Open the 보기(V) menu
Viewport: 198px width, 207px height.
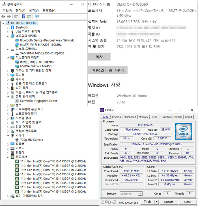34,10
